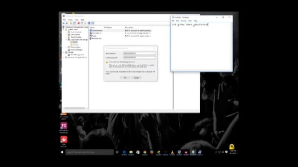Open the pink music desktop icon
This screenshot has height=167, width=298.
click(x=64, y=126)
